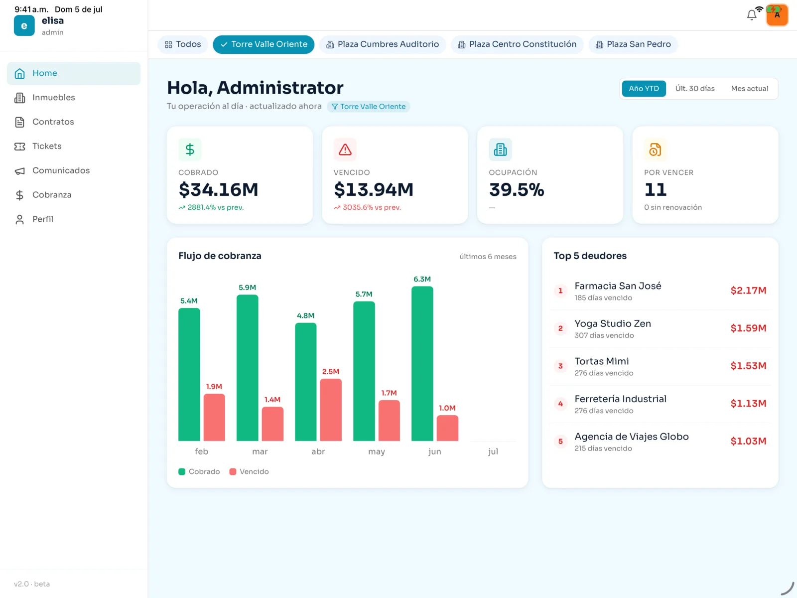Click the $2.17M amount for Farmacia San José
The image size is (797, 598).
coord(748,291)
